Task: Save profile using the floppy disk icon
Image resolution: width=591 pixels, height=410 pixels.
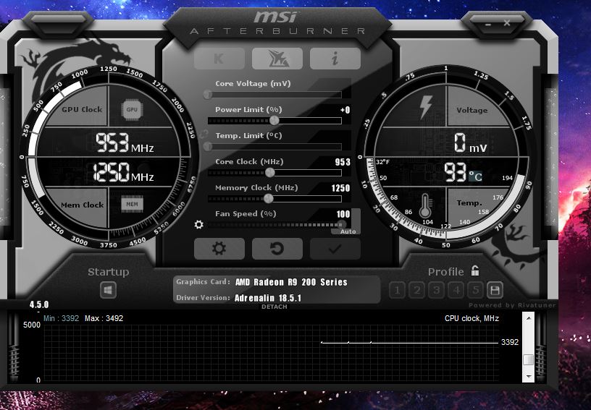Action: point(495,290)
